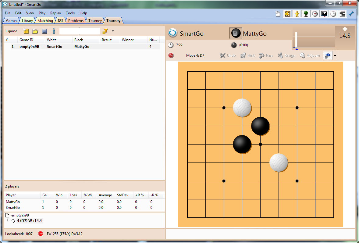The image size is (359, 243).
Task: Click the new tournament grid icon
Action: (x=26, y=31)
